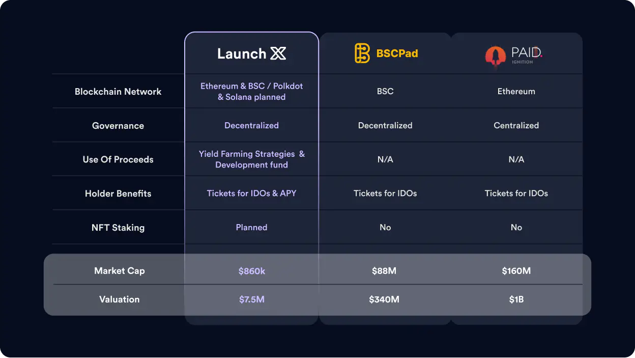Click Ethereum in the PAID column
The image size is (635, 358).
[516, 92]
